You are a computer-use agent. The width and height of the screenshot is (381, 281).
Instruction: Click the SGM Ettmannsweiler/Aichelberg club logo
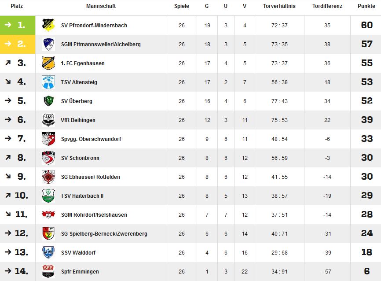click(x=48, y=44)
